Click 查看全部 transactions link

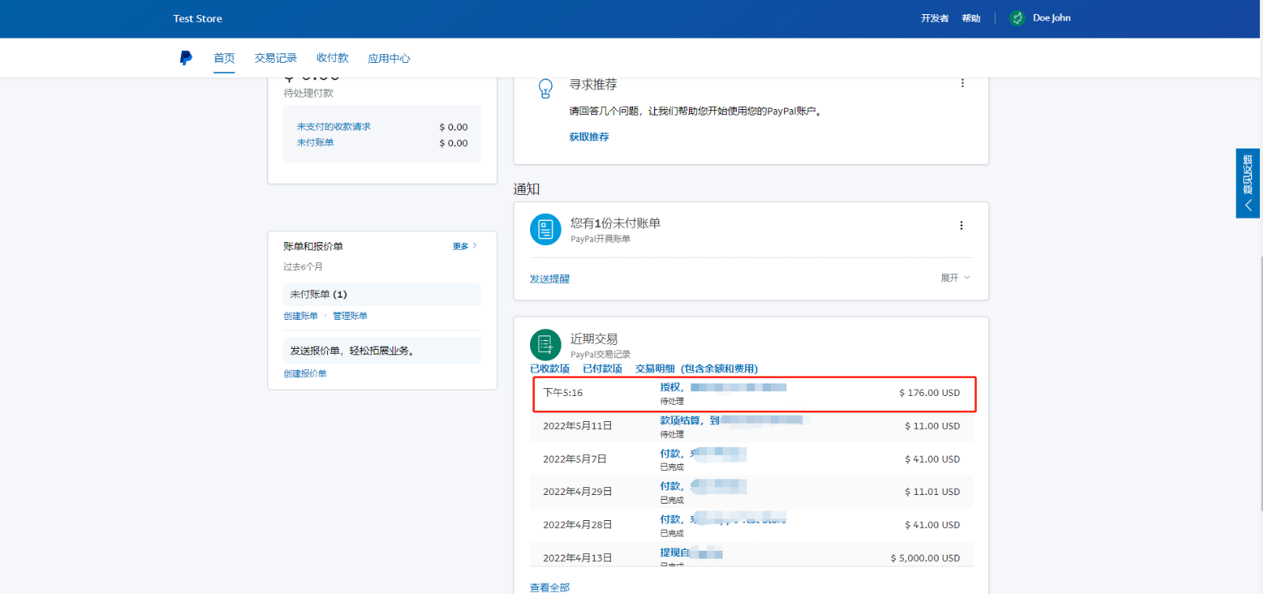click(x=550, y=588)
